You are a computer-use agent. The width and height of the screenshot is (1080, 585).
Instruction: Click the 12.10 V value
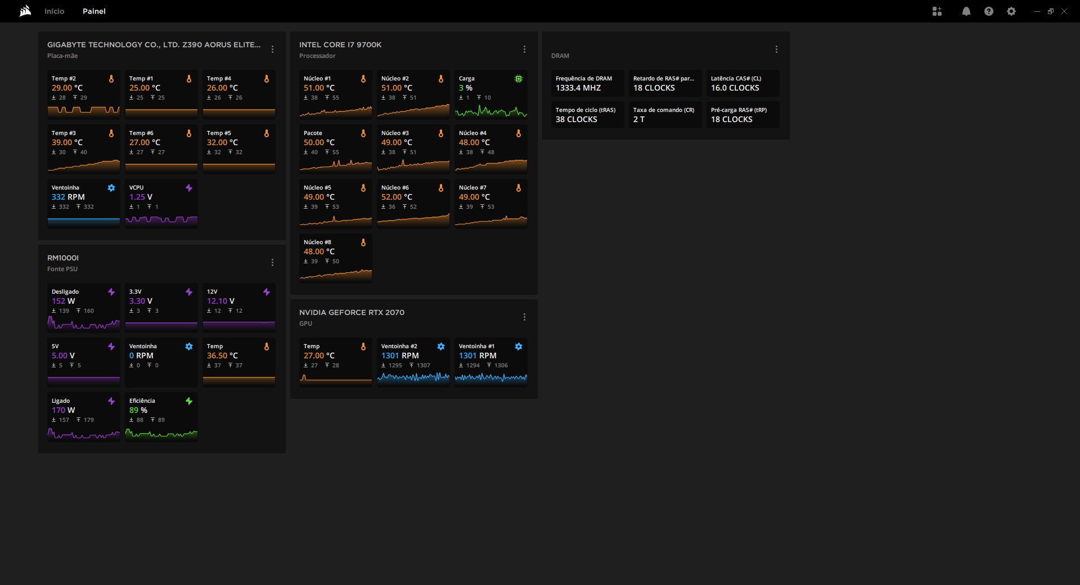pos(220,301)
